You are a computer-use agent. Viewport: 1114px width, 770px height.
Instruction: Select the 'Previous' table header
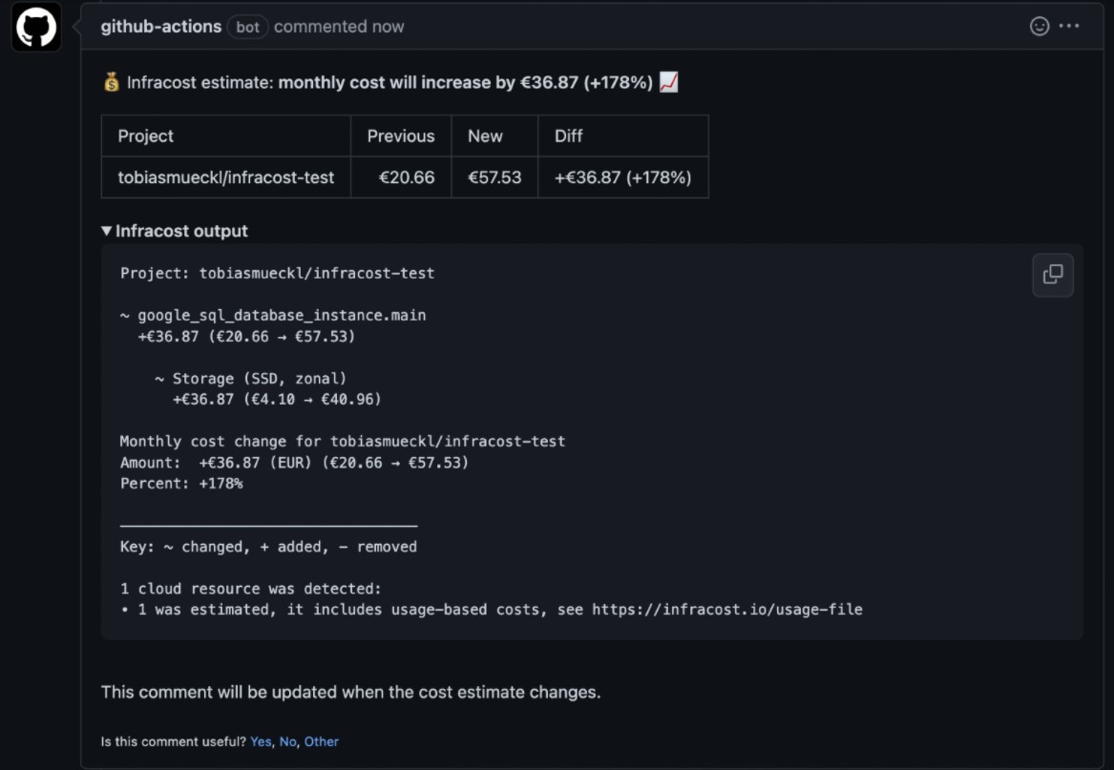click(401, 135)
